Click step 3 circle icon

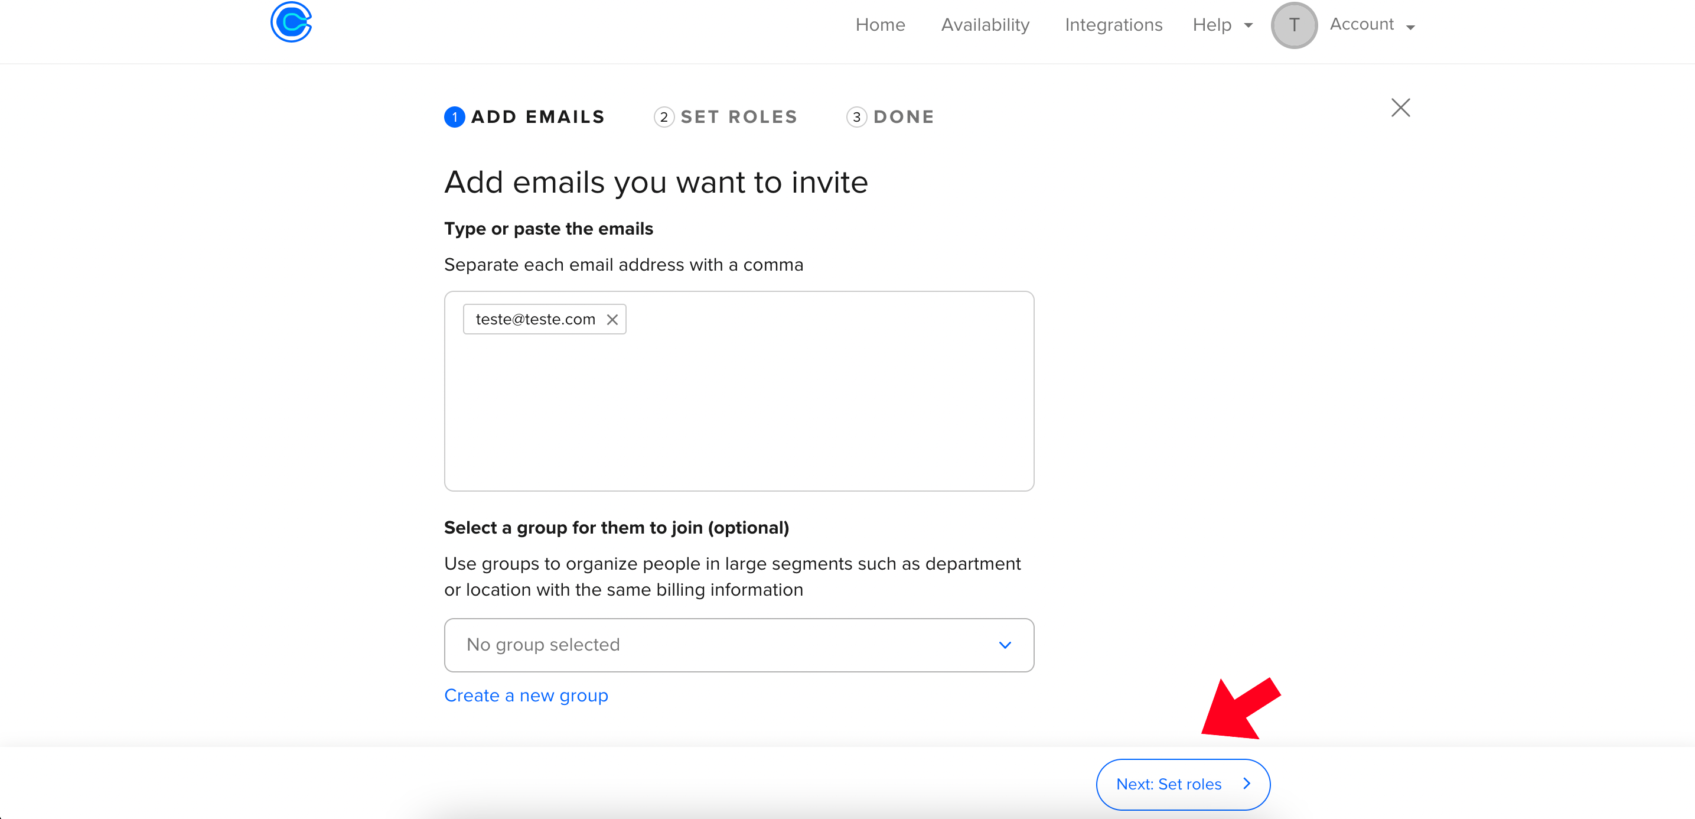856,117
